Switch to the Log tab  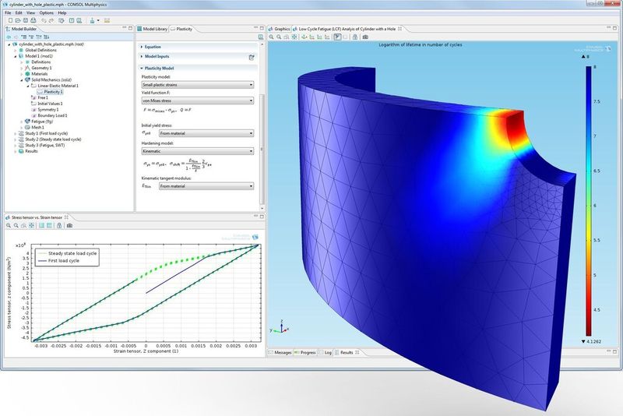pyautogui.click(x=325, y=352)
